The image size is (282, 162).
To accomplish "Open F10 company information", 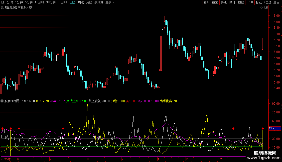I will pos(250,2).
